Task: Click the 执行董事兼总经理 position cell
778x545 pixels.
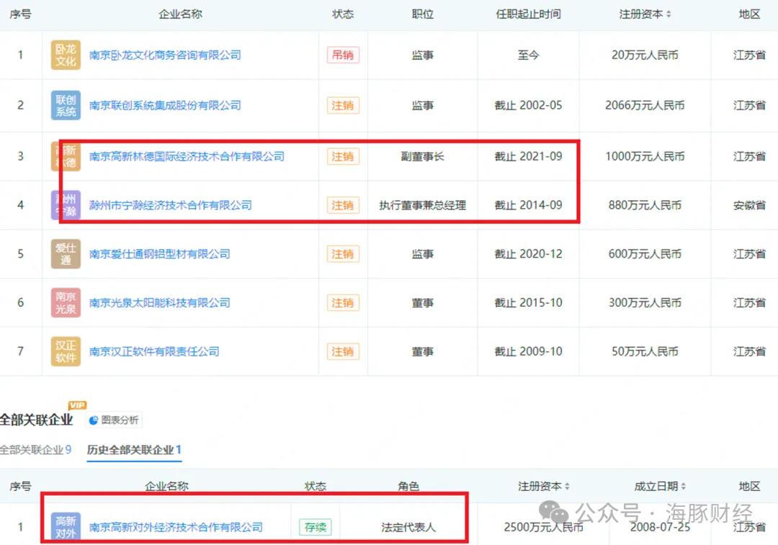Action: pos(423,204)
